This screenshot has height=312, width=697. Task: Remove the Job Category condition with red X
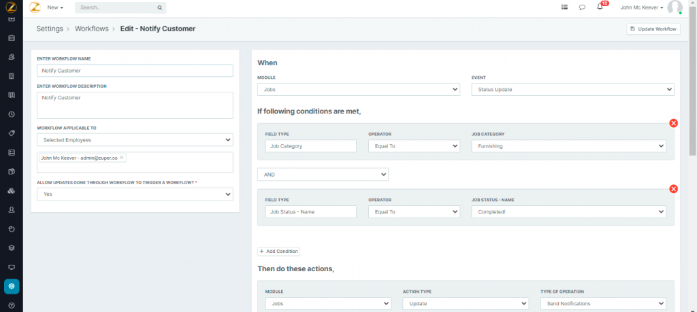pyautogui.click(x=673, y=123)
